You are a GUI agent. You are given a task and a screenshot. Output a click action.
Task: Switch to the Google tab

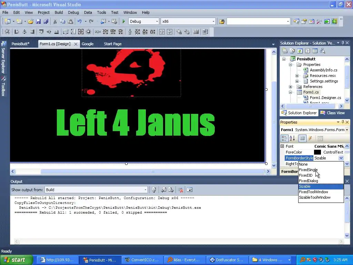(88, 44)
